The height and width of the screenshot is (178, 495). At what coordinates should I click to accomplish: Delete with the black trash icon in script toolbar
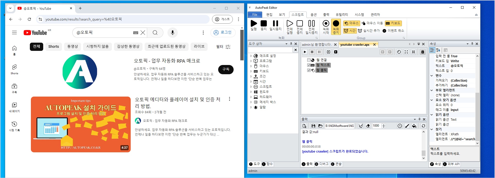click(x=423, y=52)
